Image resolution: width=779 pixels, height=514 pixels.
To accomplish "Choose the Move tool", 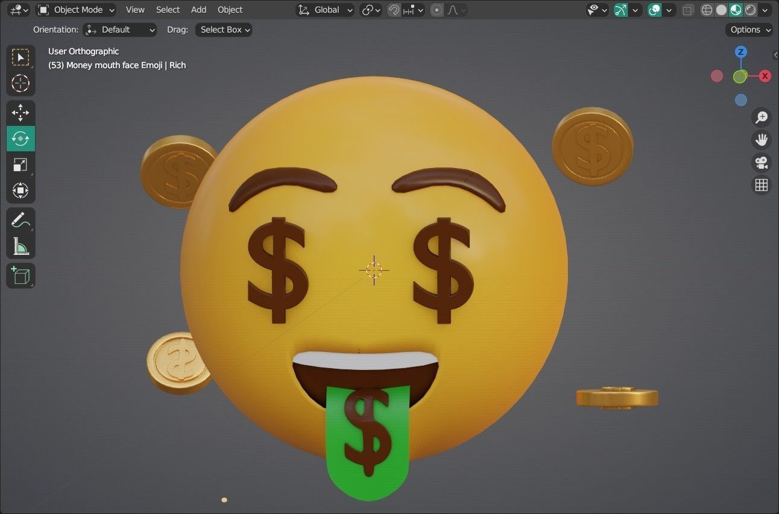I will coord(20,113).
